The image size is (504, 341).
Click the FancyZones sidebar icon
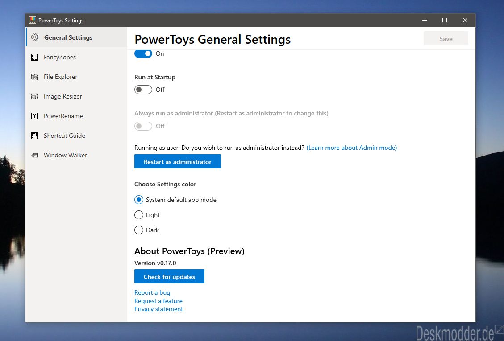point(34,57)
